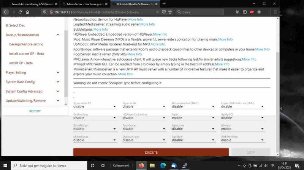Open File Explorer from the taskbar
The width and height of the screenshot is (304, 170).
152,165
